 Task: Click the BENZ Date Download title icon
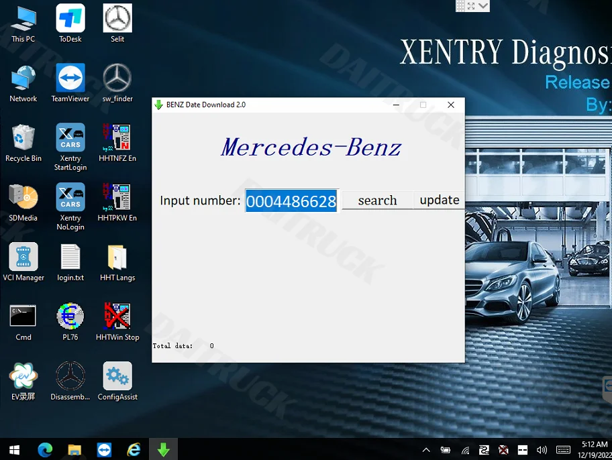click(x=159, y=105)
